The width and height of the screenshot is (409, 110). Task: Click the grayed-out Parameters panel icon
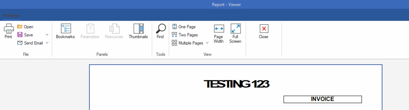click(90, 29)
